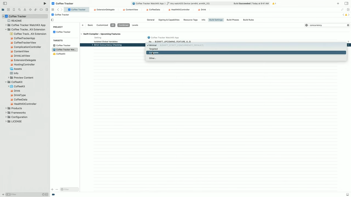Viewport: 351px width, 197px height.
Task: Hide the project and targets list
Action: point(52,20)
